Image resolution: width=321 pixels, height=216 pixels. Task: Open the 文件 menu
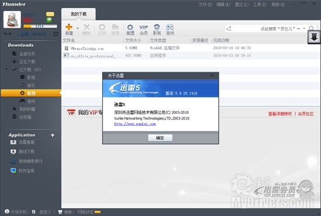205,4
